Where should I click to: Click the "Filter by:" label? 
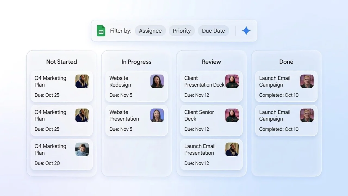click(121, 31)
